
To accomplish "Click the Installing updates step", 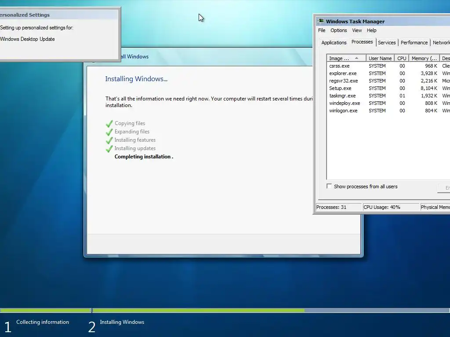I will [135, 148].
